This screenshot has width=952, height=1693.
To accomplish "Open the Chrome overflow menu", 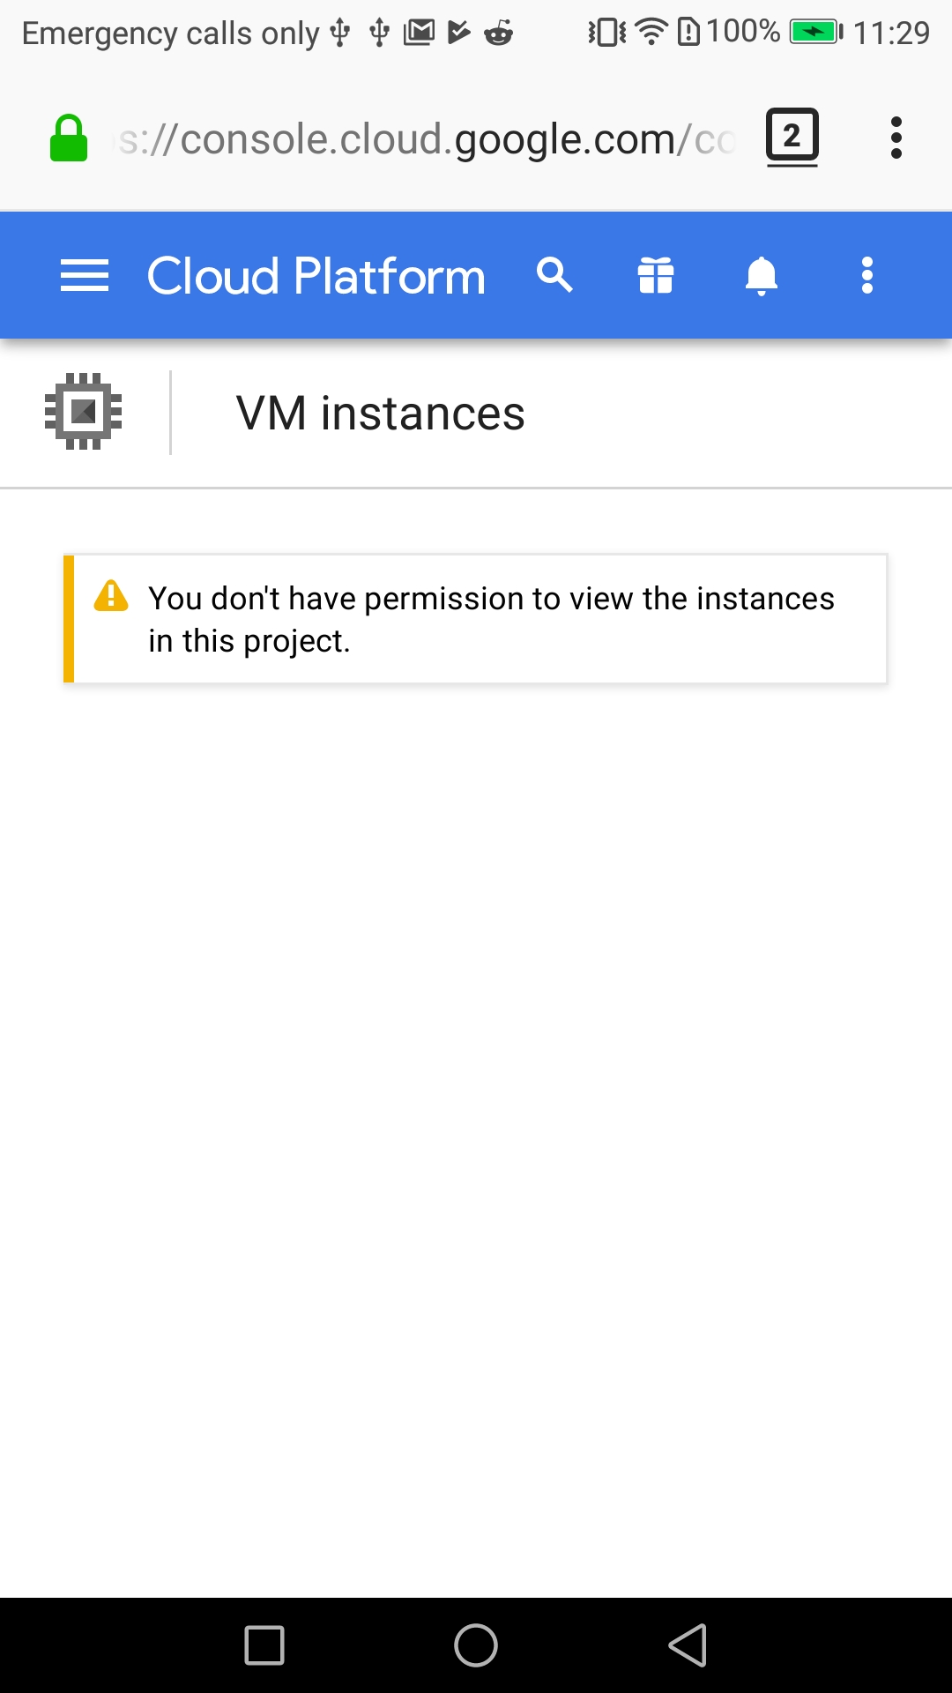I will (x=896, y=137).
